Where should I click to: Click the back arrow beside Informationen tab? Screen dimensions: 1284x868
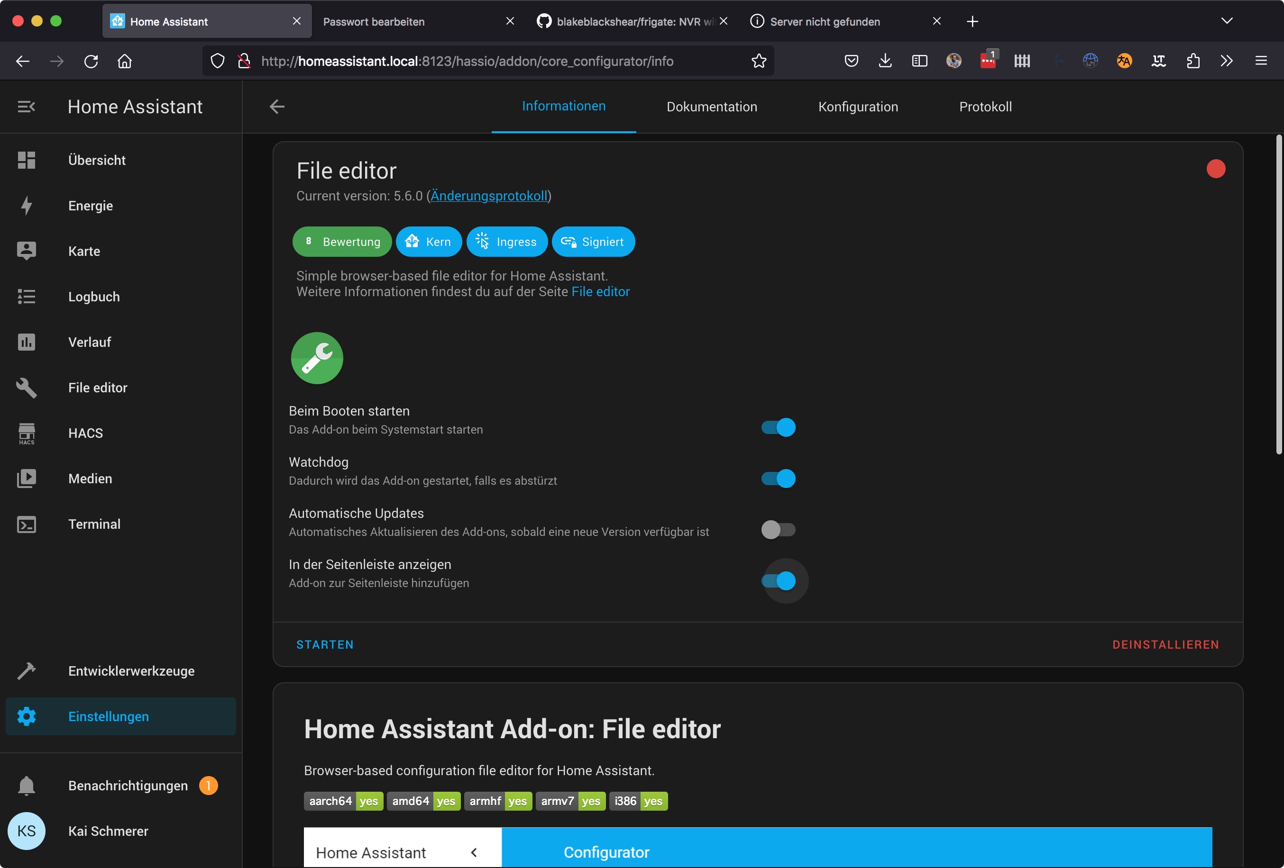click(x=277, y=107)
